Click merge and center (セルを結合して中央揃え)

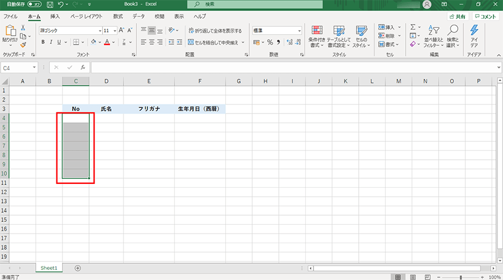[213, 42]
